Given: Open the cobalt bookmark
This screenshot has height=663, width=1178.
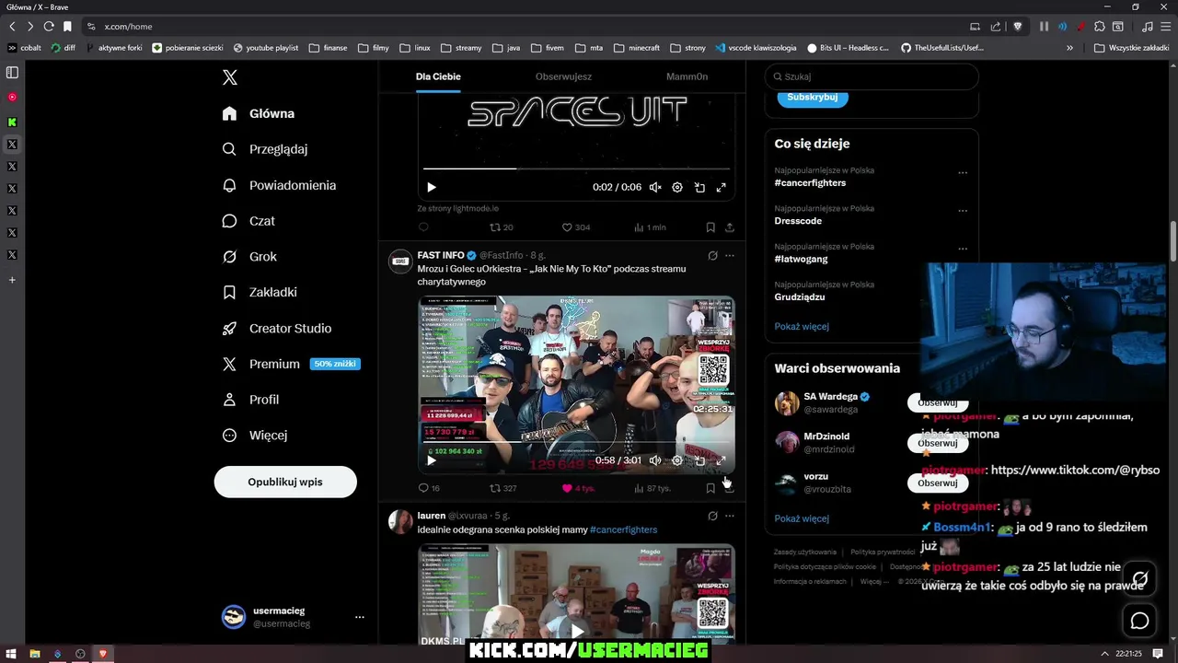Looking at the screenshot, I should coord(25,48).
